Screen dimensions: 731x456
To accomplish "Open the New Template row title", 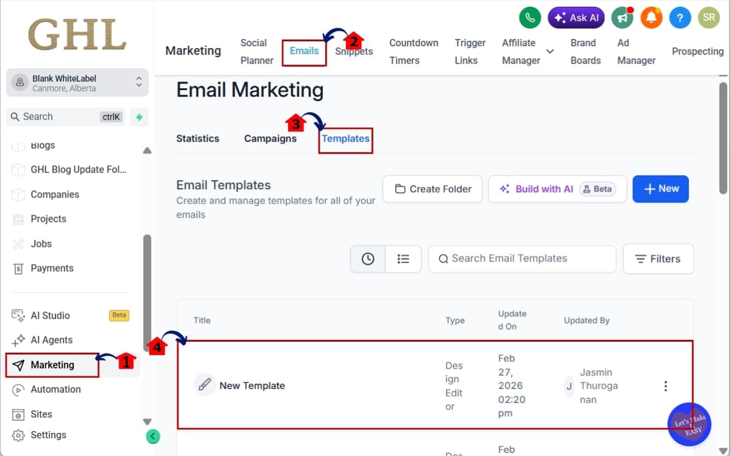I will 252,385.
